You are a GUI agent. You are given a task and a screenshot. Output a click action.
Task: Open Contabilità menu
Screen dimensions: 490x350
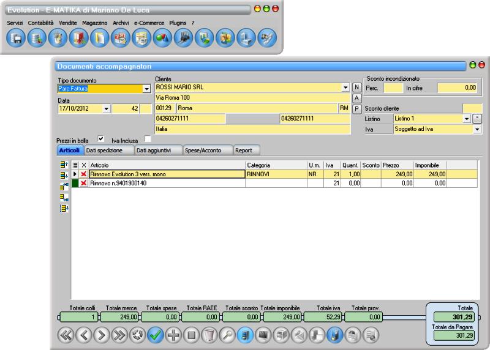click(x=40, y=23)
